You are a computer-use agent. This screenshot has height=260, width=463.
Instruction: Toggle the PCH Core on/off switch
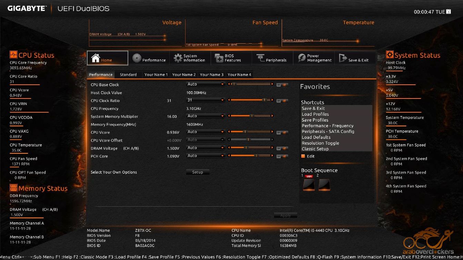click(x=282, y=156)
